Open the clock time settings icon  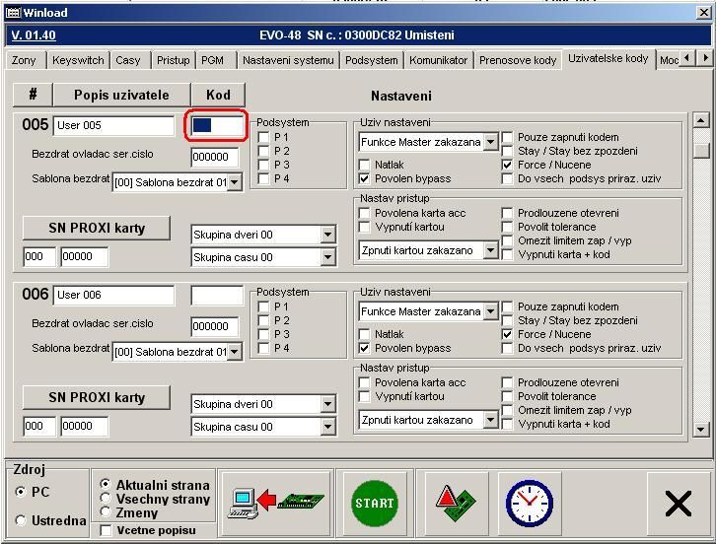point(530,504)
